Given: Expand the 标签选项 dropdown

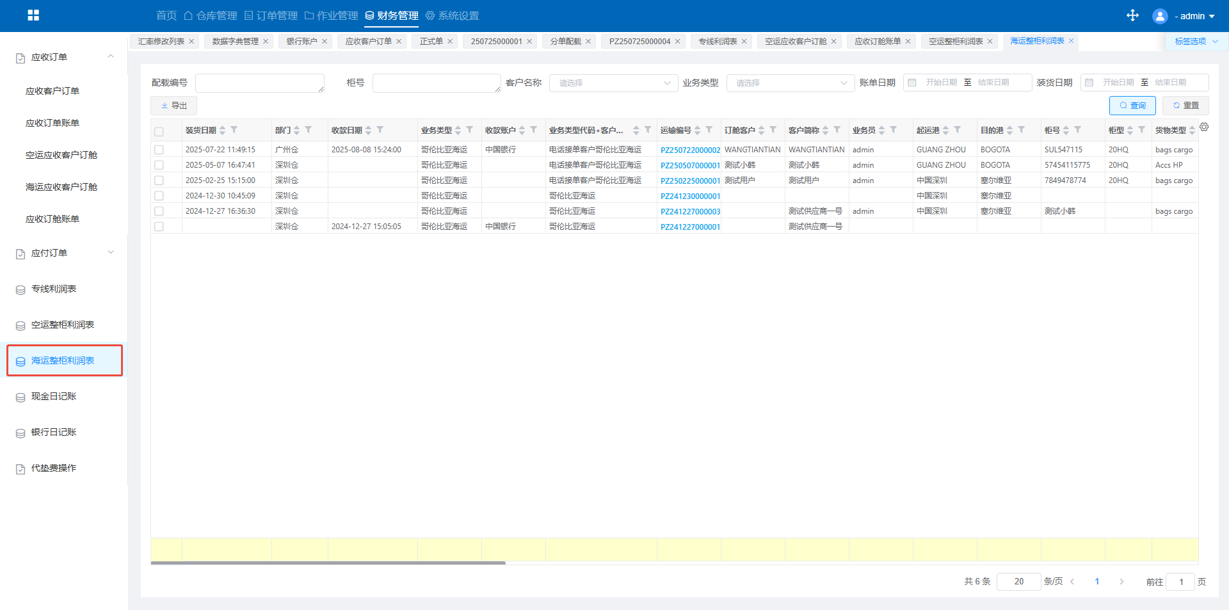Looking at the screenshot, I should click(1196, 42).
